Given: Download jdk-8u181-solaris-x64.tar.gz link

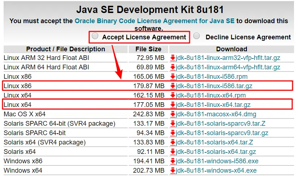Looking at the screenshot, I should click(x=216, y=152).
